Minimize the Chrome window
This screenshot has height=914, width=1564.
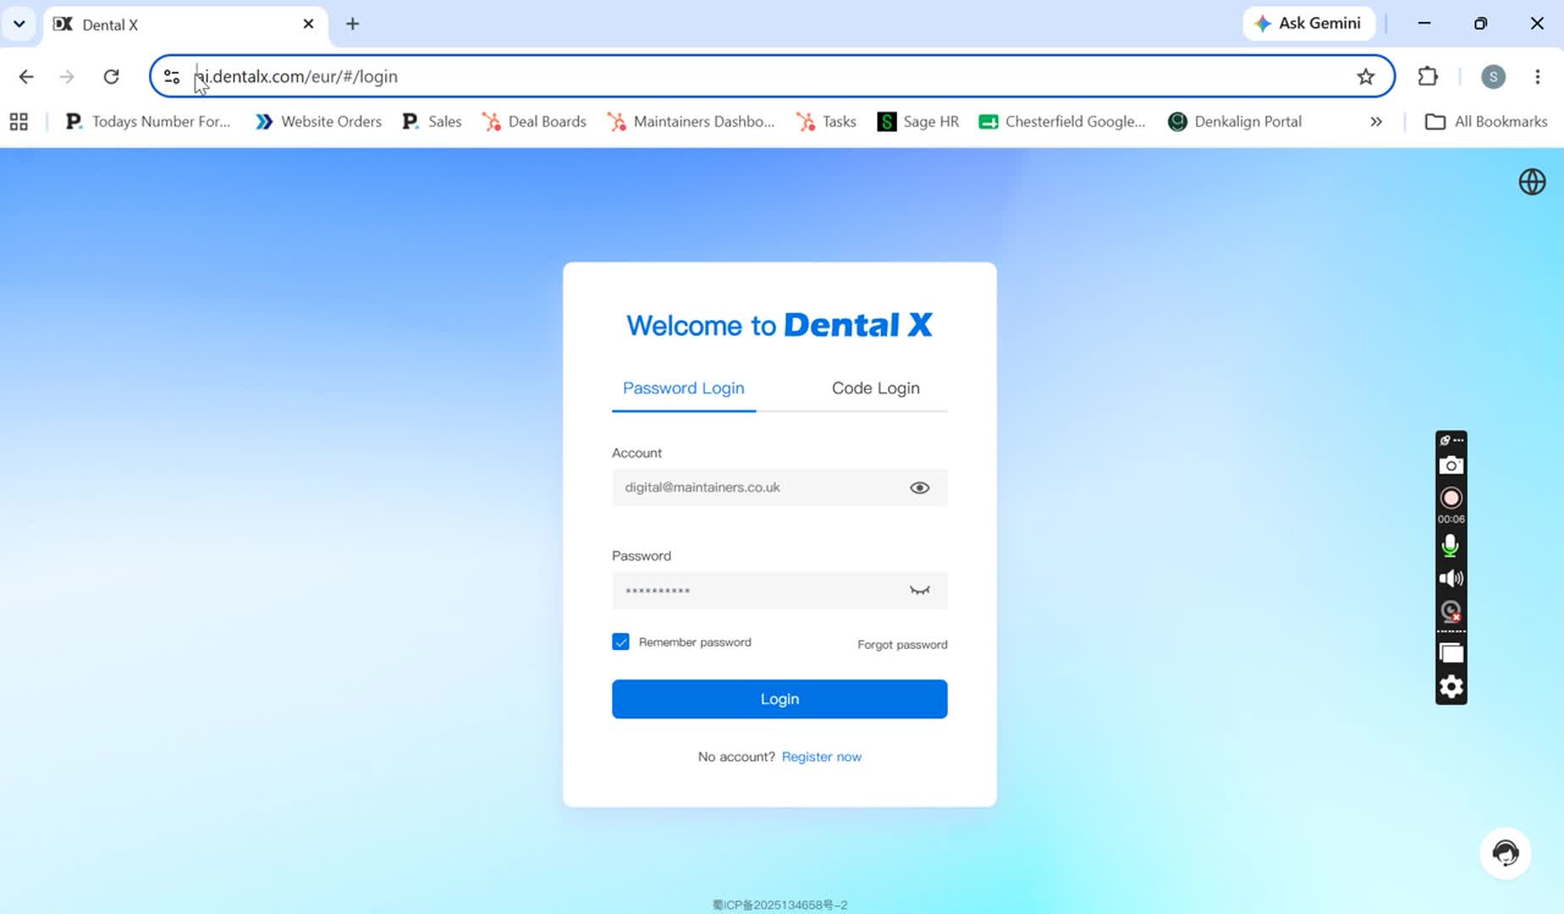[1424, 24]
